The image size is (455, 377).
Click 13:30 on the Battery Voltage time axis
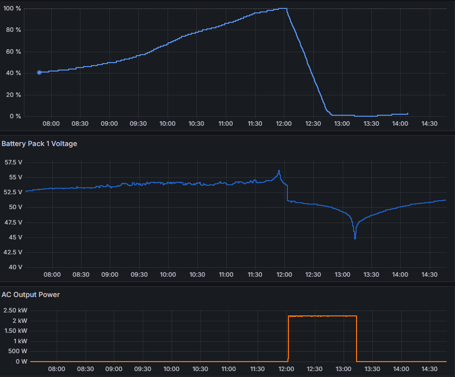coord(371,275)
